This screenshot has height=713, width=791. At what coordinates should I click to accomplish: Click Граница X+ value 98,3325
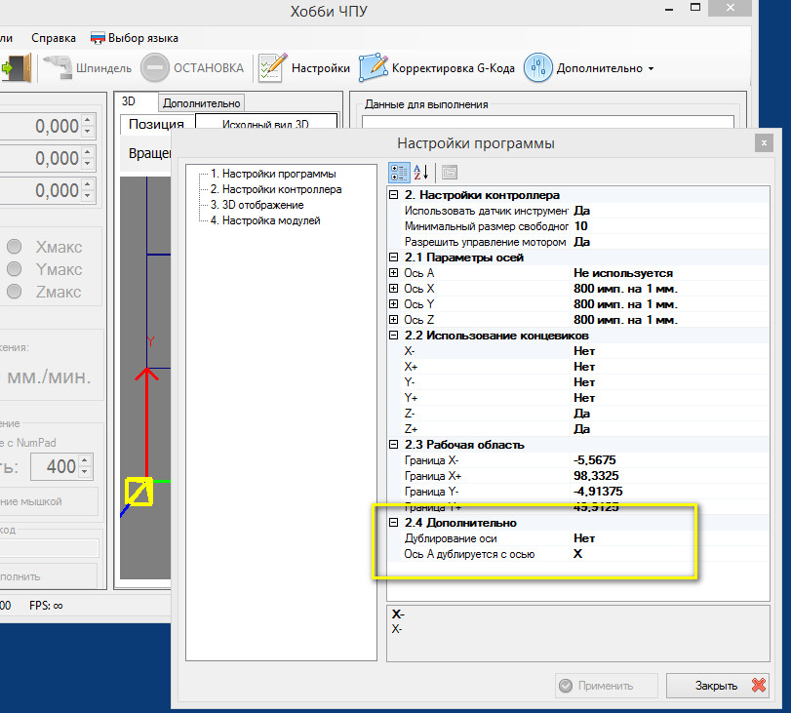pyautogui.click(x=670, y=476)
